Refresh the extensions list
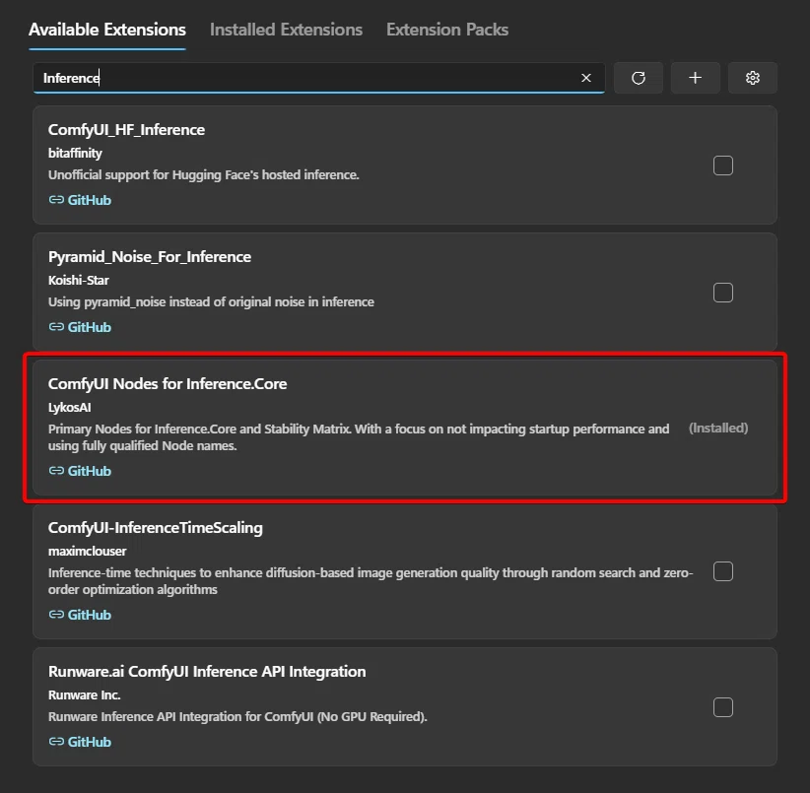The image size is (810, 793). click(x=639, y=78)
